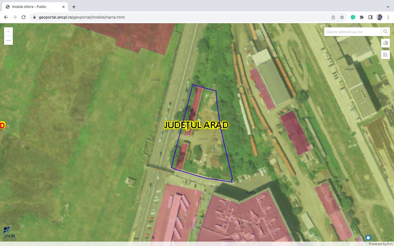
Task: Click in the 'Găsire adresă sau loc' field
Action: [x=352, y=32]
